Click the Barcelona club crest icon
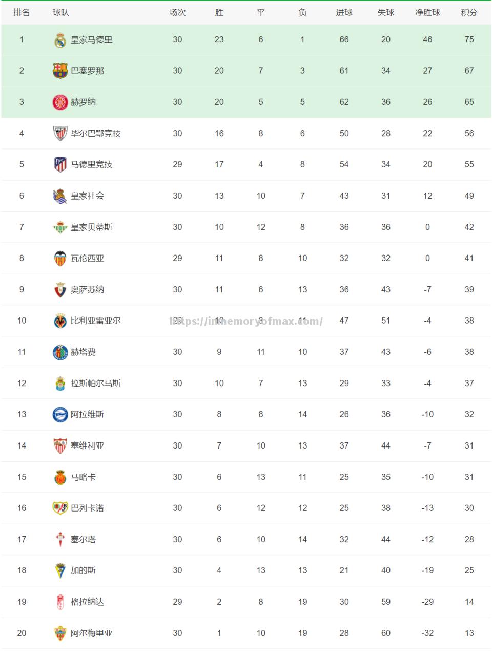 point(60,71)
